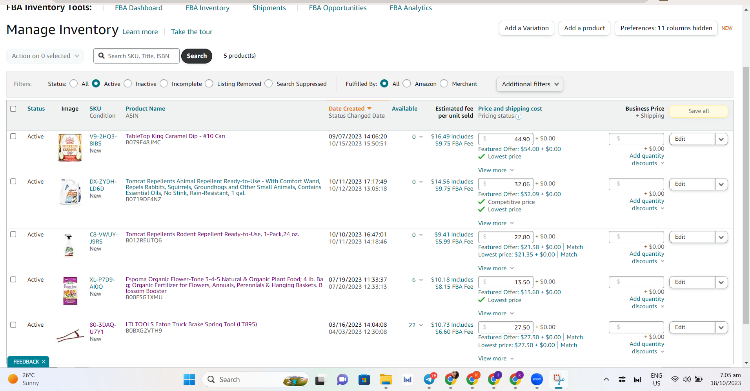Screen dimensions: 750x391
Task: Set Status filter to All
Action: coord(73,84)
